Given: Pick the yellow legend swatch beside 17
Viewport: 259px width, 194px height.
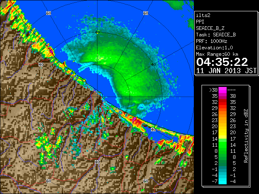Looking at the screenshot, I should pos(222,133).
